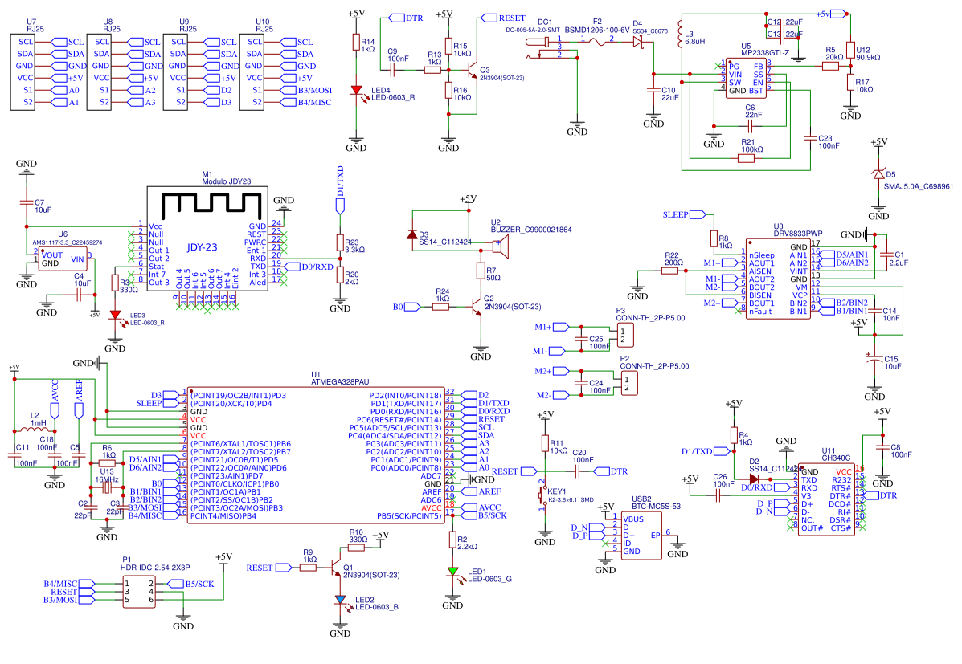The width and height of the screenshot is (962, 664).
Task: Select the U11 CH340C chip body
Action: point(826,499)
